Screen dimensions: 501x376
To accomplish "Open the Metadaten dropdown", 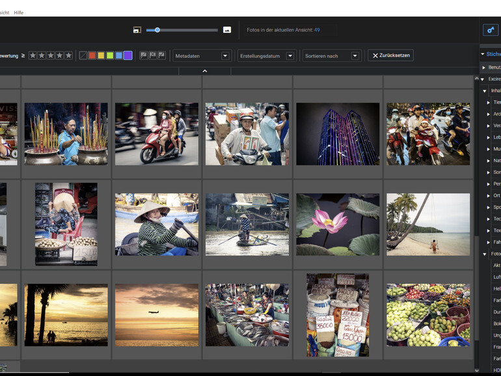I will pyautogui.click(x=202, y=56).
